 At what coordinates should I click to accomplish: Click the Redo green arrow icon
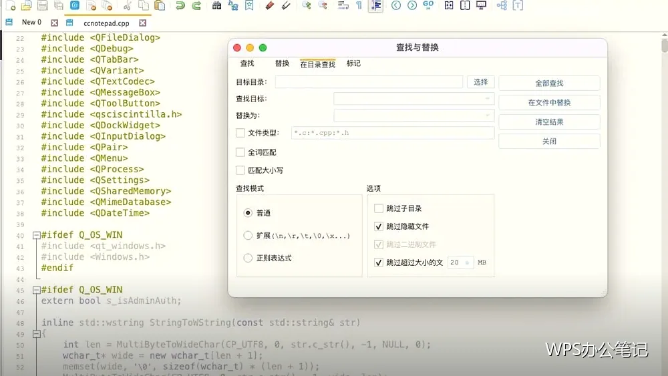pos(196,5)
